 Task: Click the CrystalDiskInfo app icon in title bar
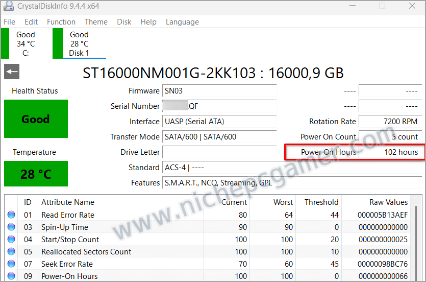click(x=9, y=6)
